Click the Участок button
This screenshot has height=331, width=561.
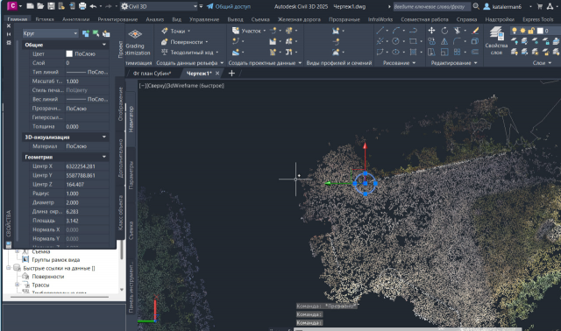(247, 32)
